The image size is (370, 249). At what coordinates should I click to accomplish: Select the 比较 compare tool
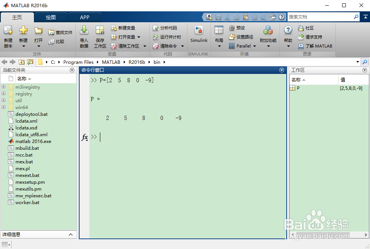[57, 41]
